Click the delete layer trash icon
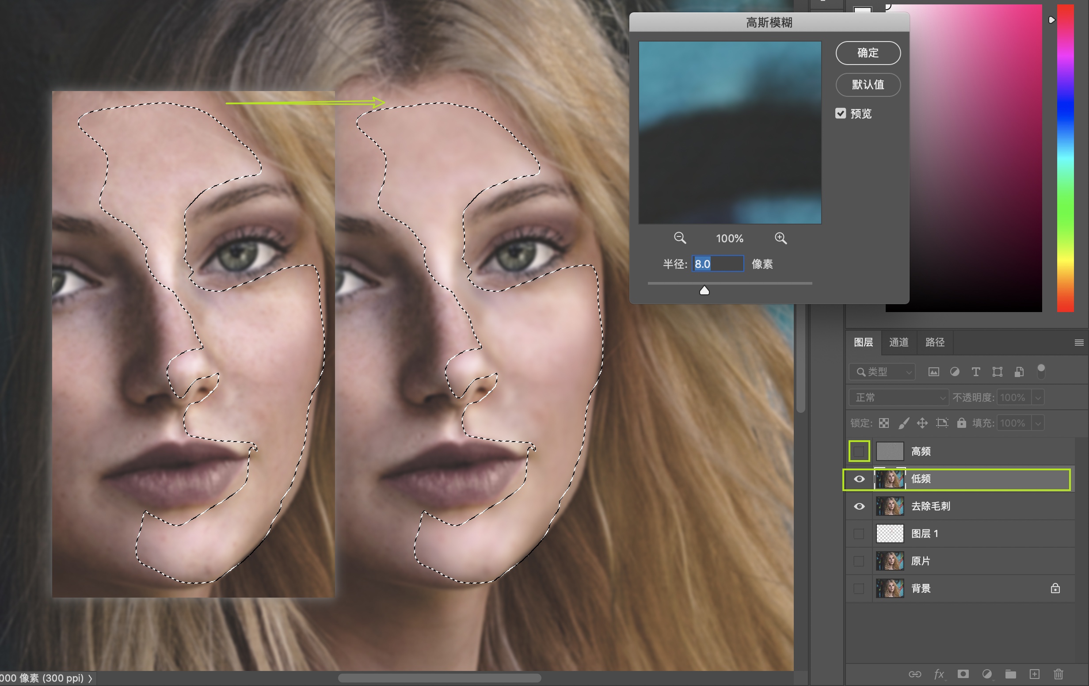 pos(1058,674)
